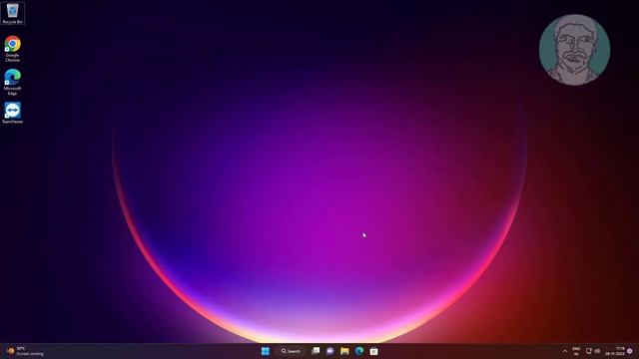Open the Chat app on taskbar
Screen dimensions: 639x359
[x=330, y=351]
